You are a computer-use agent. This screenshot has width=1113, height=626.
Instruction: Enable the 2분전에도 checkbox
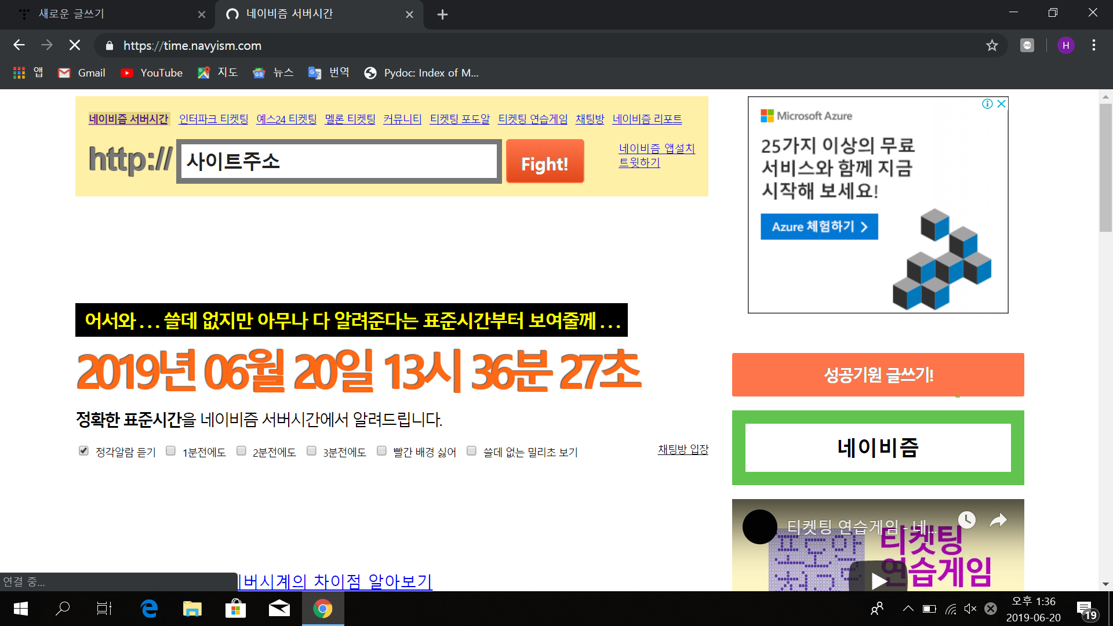click(x=241, y=451)
